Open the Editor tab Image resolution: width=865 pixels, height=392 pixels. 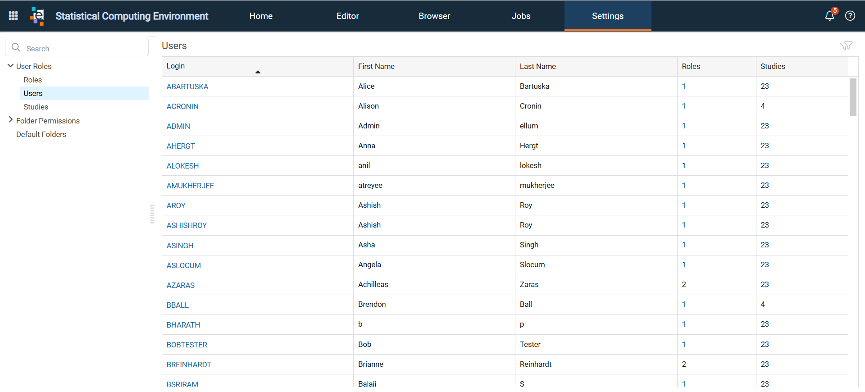pyautogui.click(x=348, y=16)
